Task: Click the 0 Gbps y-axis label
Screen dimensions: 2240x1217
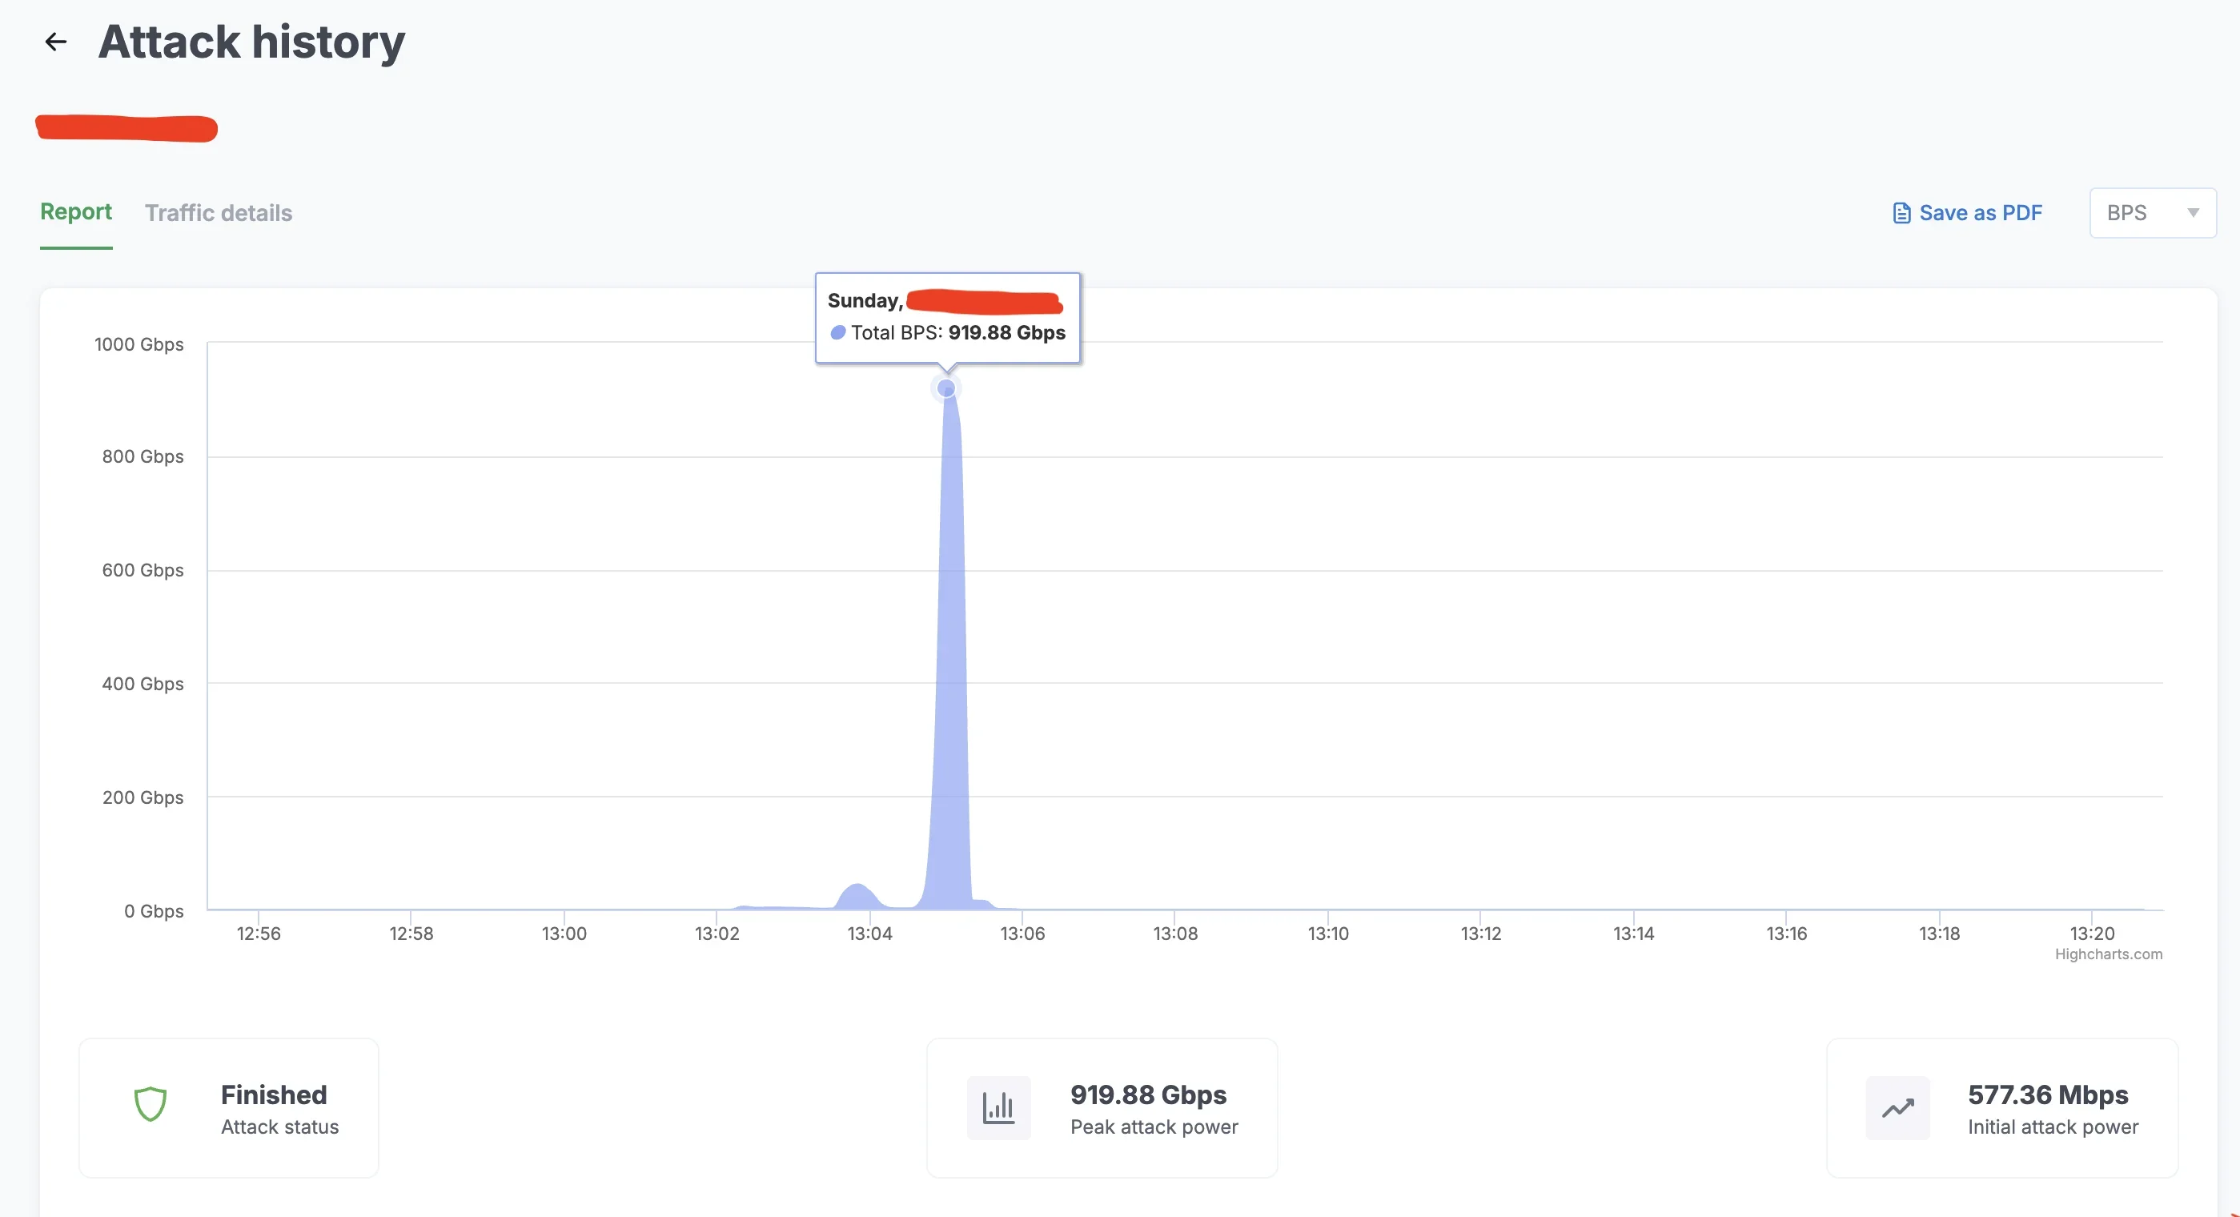Action: click(x=154, y=912)
